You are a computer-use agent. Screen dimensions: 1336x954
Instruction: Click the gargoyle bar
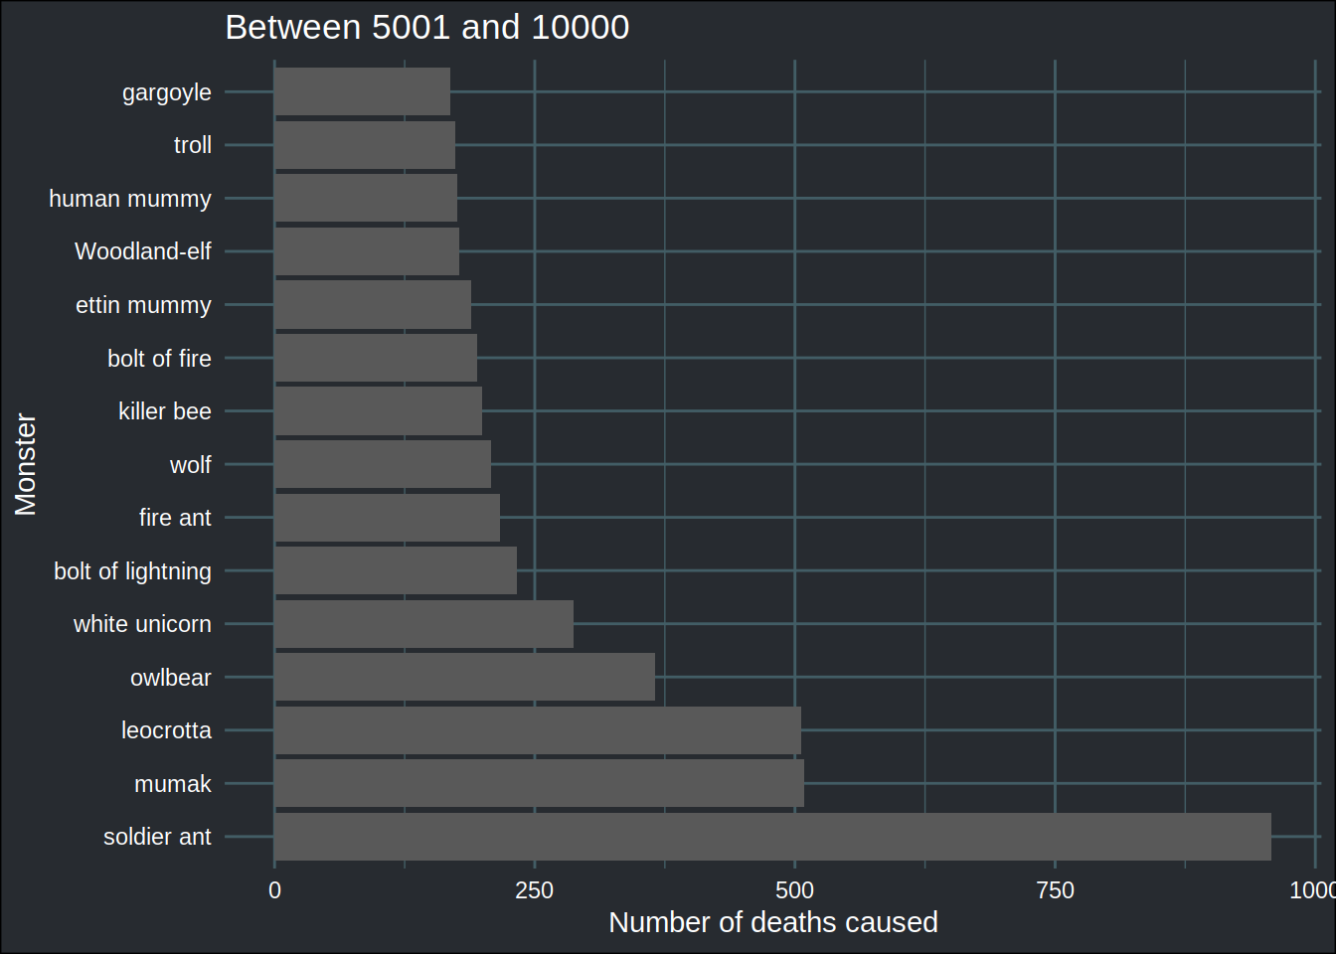(x=362, y=91)
